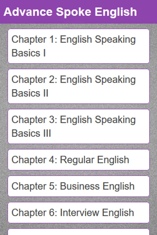Click the 'Basics II' text in Chapter 2

[30, 93]
